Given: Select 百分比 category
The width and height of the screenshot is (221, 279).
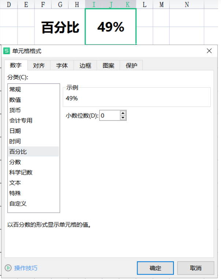Looking at the screenshot, I should click(33, 152).
